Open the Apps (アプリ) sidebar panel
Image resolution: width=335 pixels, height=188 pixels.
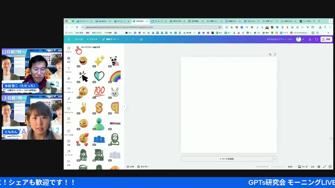click(x=69, y=120)
